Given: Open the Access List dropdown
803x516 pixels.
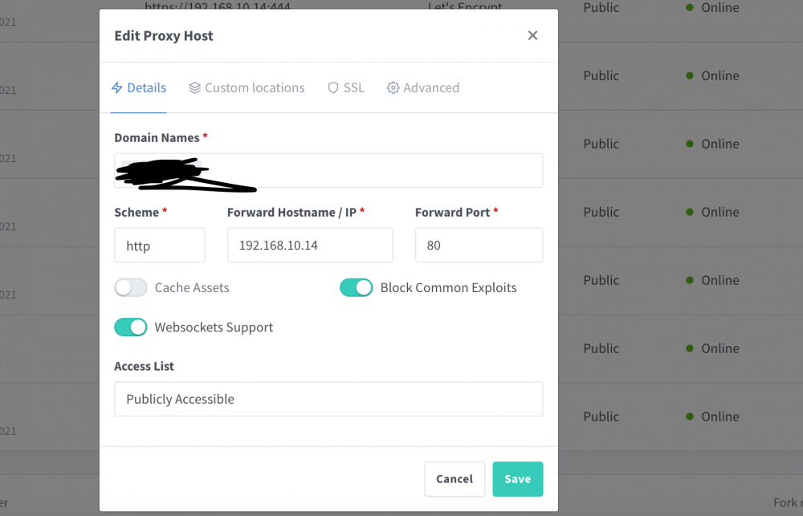Looking at the screenshot, I should [x=328, y=399].
